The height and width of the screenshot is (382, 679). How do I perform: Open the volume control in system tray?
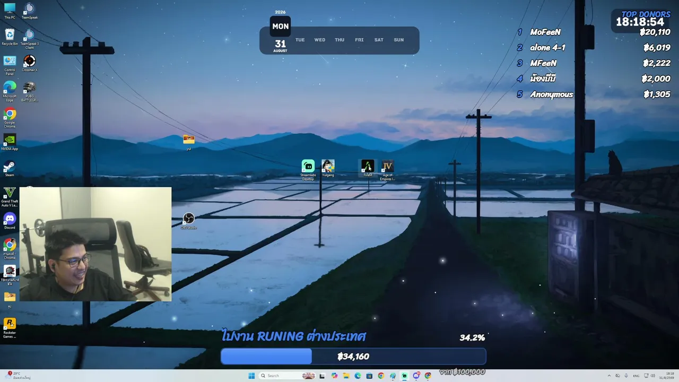point(652,376)
